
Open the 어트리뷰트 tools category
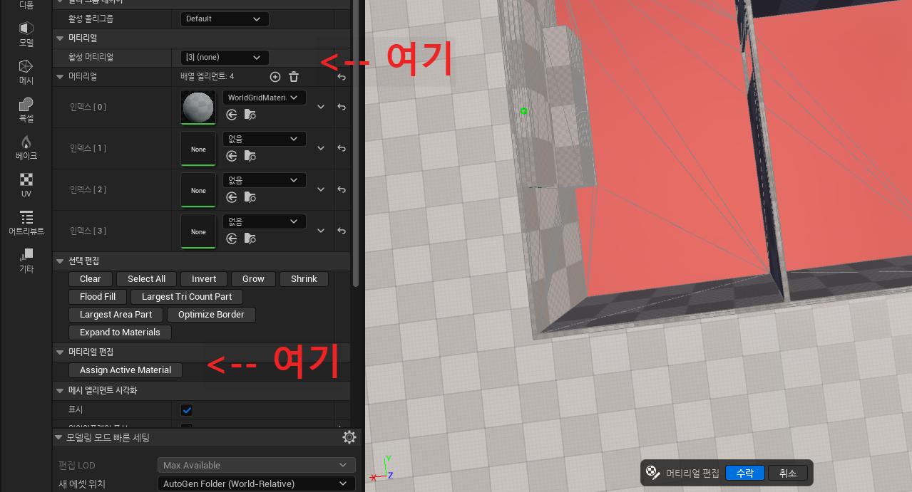coord(26,223)
